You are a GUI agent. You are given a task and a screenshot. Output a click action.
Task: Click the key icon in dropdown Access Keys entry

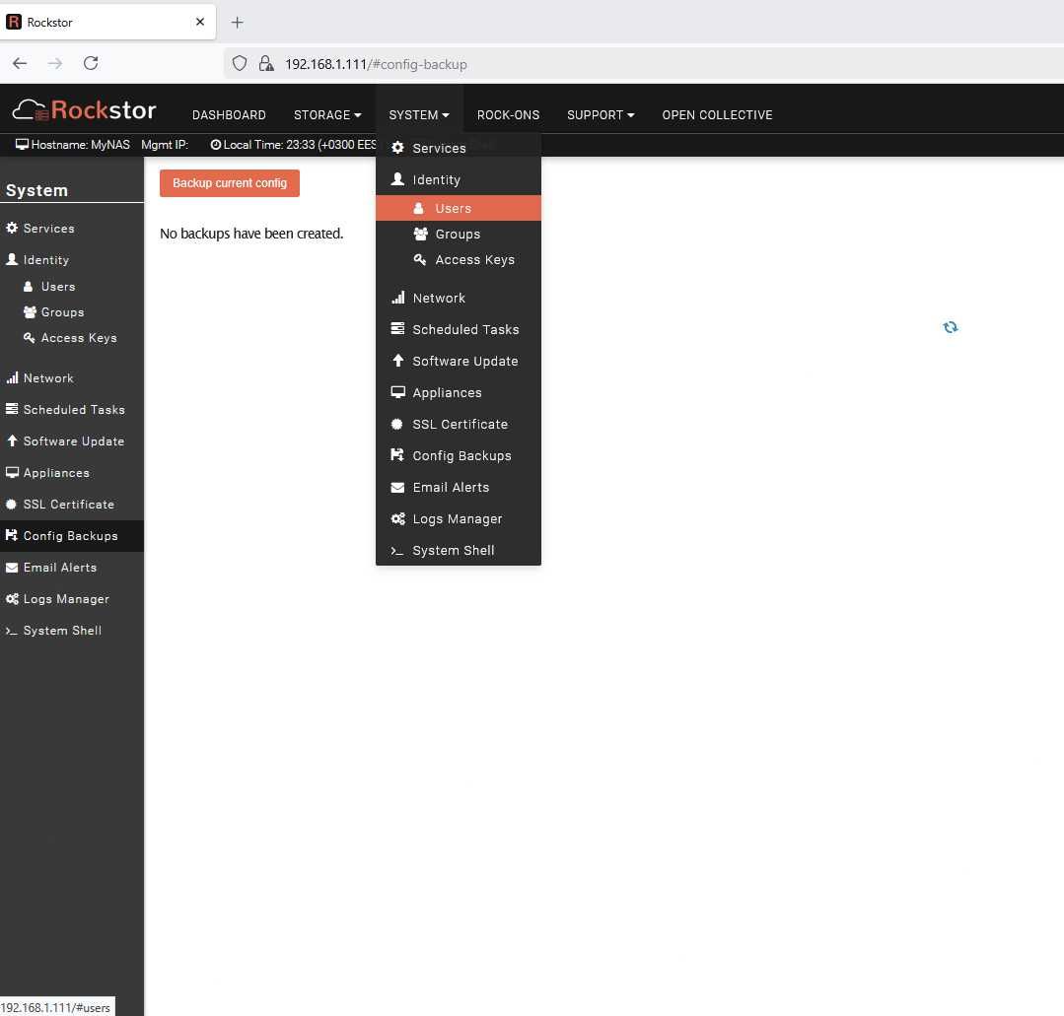click(x=420, y=259)
